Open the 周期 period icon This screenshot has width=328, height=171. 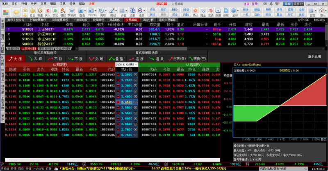point(101,11)
